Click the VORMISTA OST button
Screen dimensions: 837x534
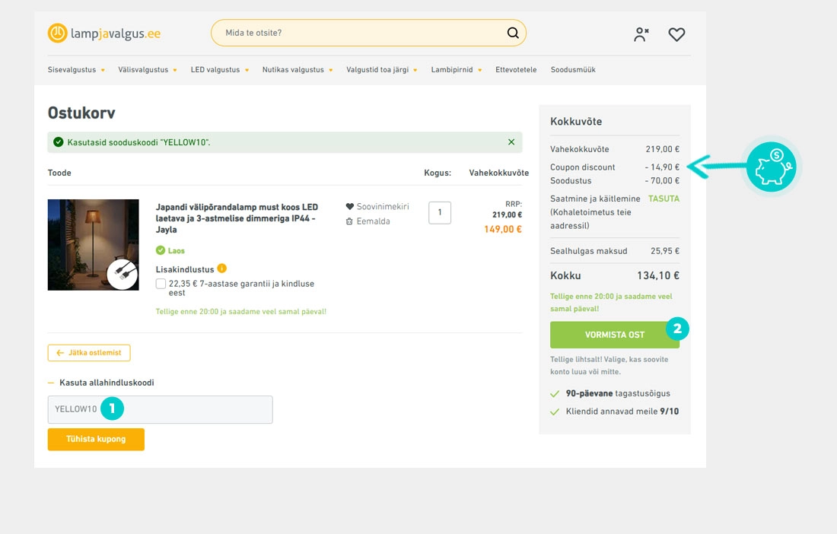614,335
